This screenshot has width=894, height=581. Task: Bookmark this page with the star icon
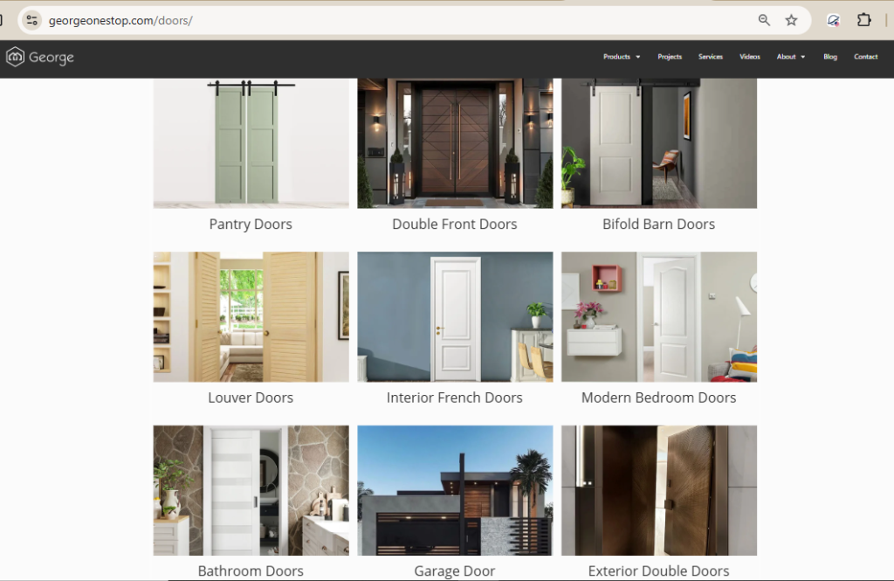[791, 21]
